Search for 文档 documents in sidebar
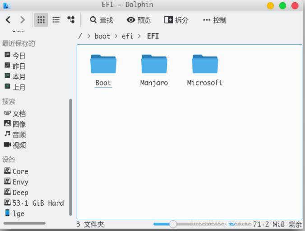Image resolution: width=305 pixels, height=231 pixels. click(x=15, y=113)
